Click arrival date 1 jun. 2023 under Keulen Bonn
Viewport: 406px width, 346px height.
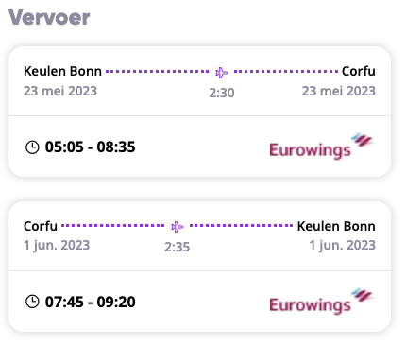[343, 246]
